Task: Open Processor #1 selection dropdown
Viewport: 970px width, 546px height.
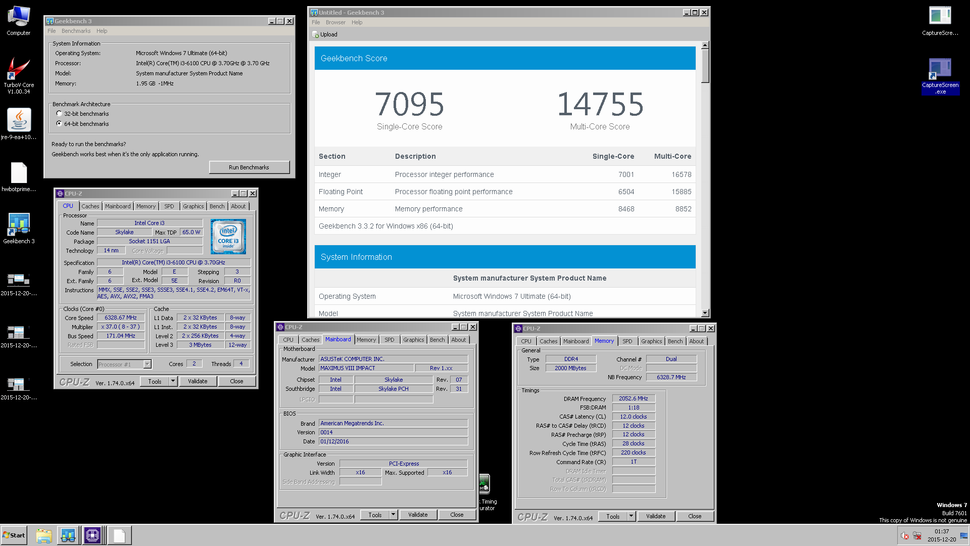Action: coord(147,364)
